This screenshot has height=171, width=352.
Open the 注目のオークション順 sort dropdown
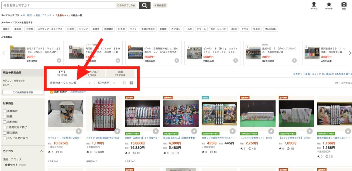click(x=70, y=83)
